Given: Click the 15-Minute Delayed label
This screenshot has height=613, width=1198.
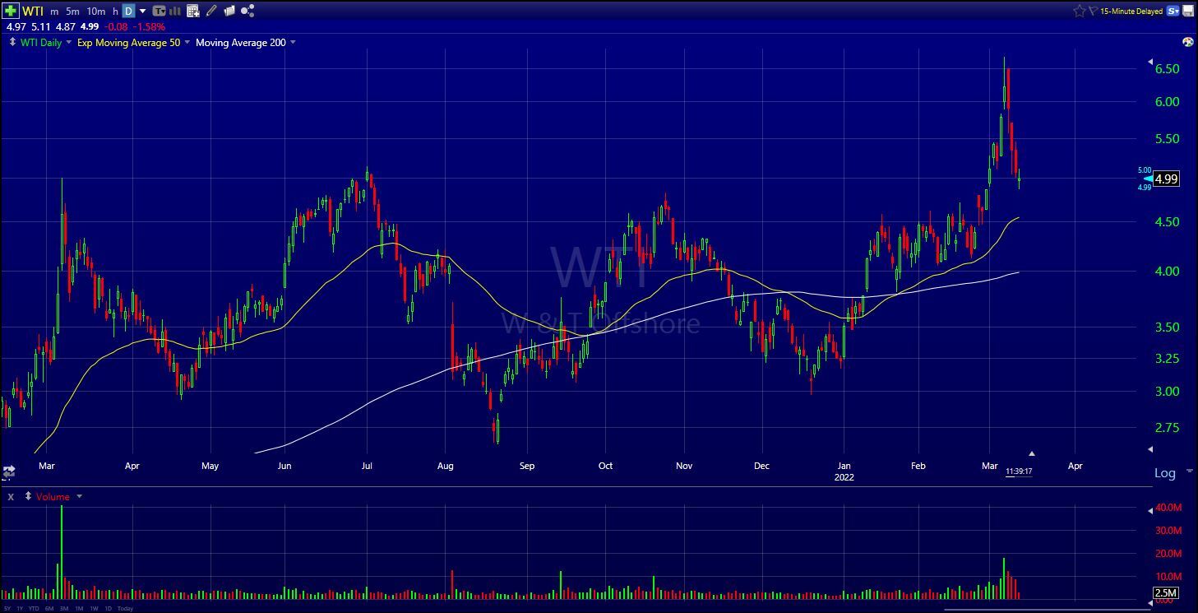Looking at the screenshot, I should (1131, 12).
